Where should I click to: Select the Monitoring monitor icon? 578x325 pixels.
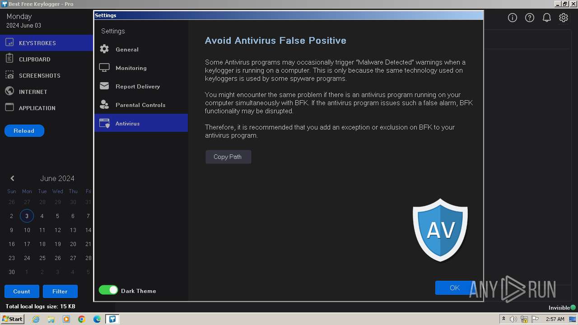104,68
